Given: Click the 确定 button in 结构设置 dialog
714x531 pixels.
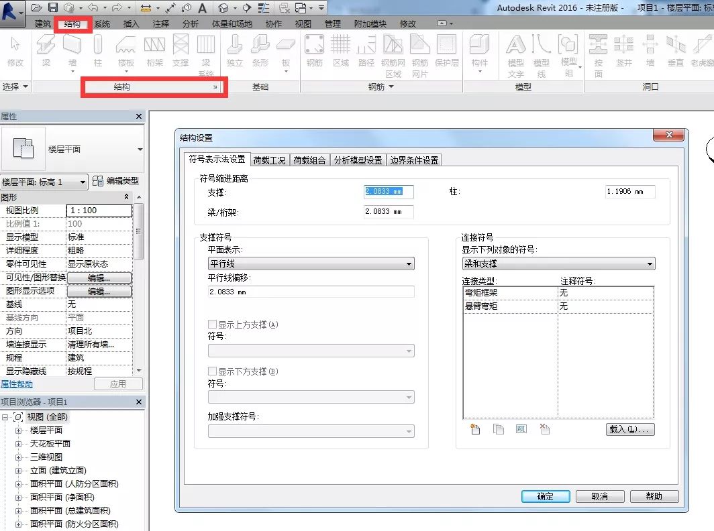Looking at the screenshot, I should 546,496.
